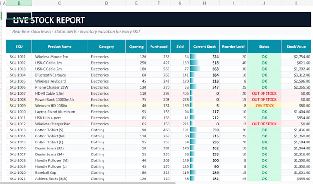Screen dimensions: 313x184
Task: Click current stock value 518
Action: click(x=204, y=63)
